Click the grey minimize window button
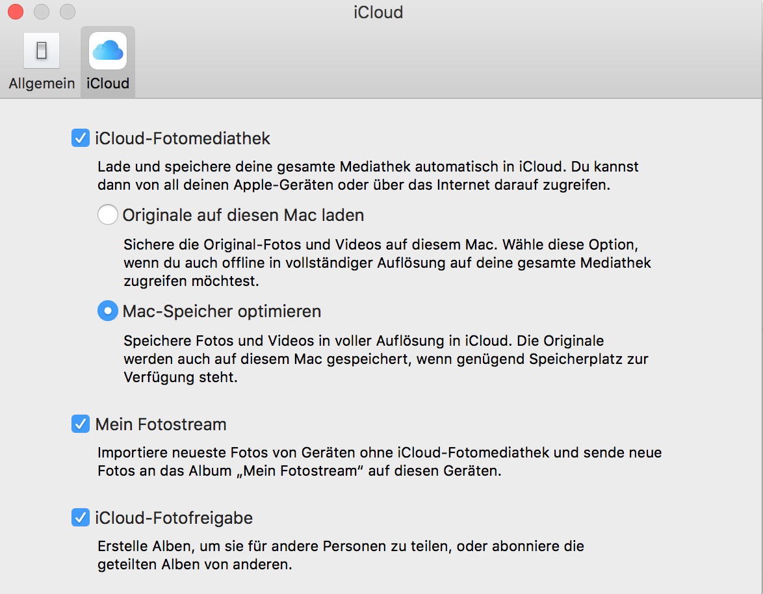763x594 pixels. pyautogui.click(x=42, y=12)
